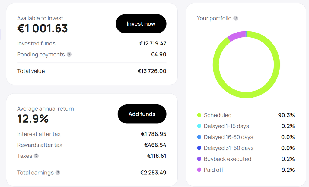309x187 pixels.
Task: Click the Add funds button
Action: (x=142, y=114)
